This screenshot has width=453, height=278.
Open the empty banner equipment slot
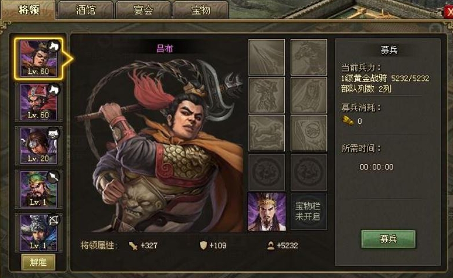pos(309,95)
